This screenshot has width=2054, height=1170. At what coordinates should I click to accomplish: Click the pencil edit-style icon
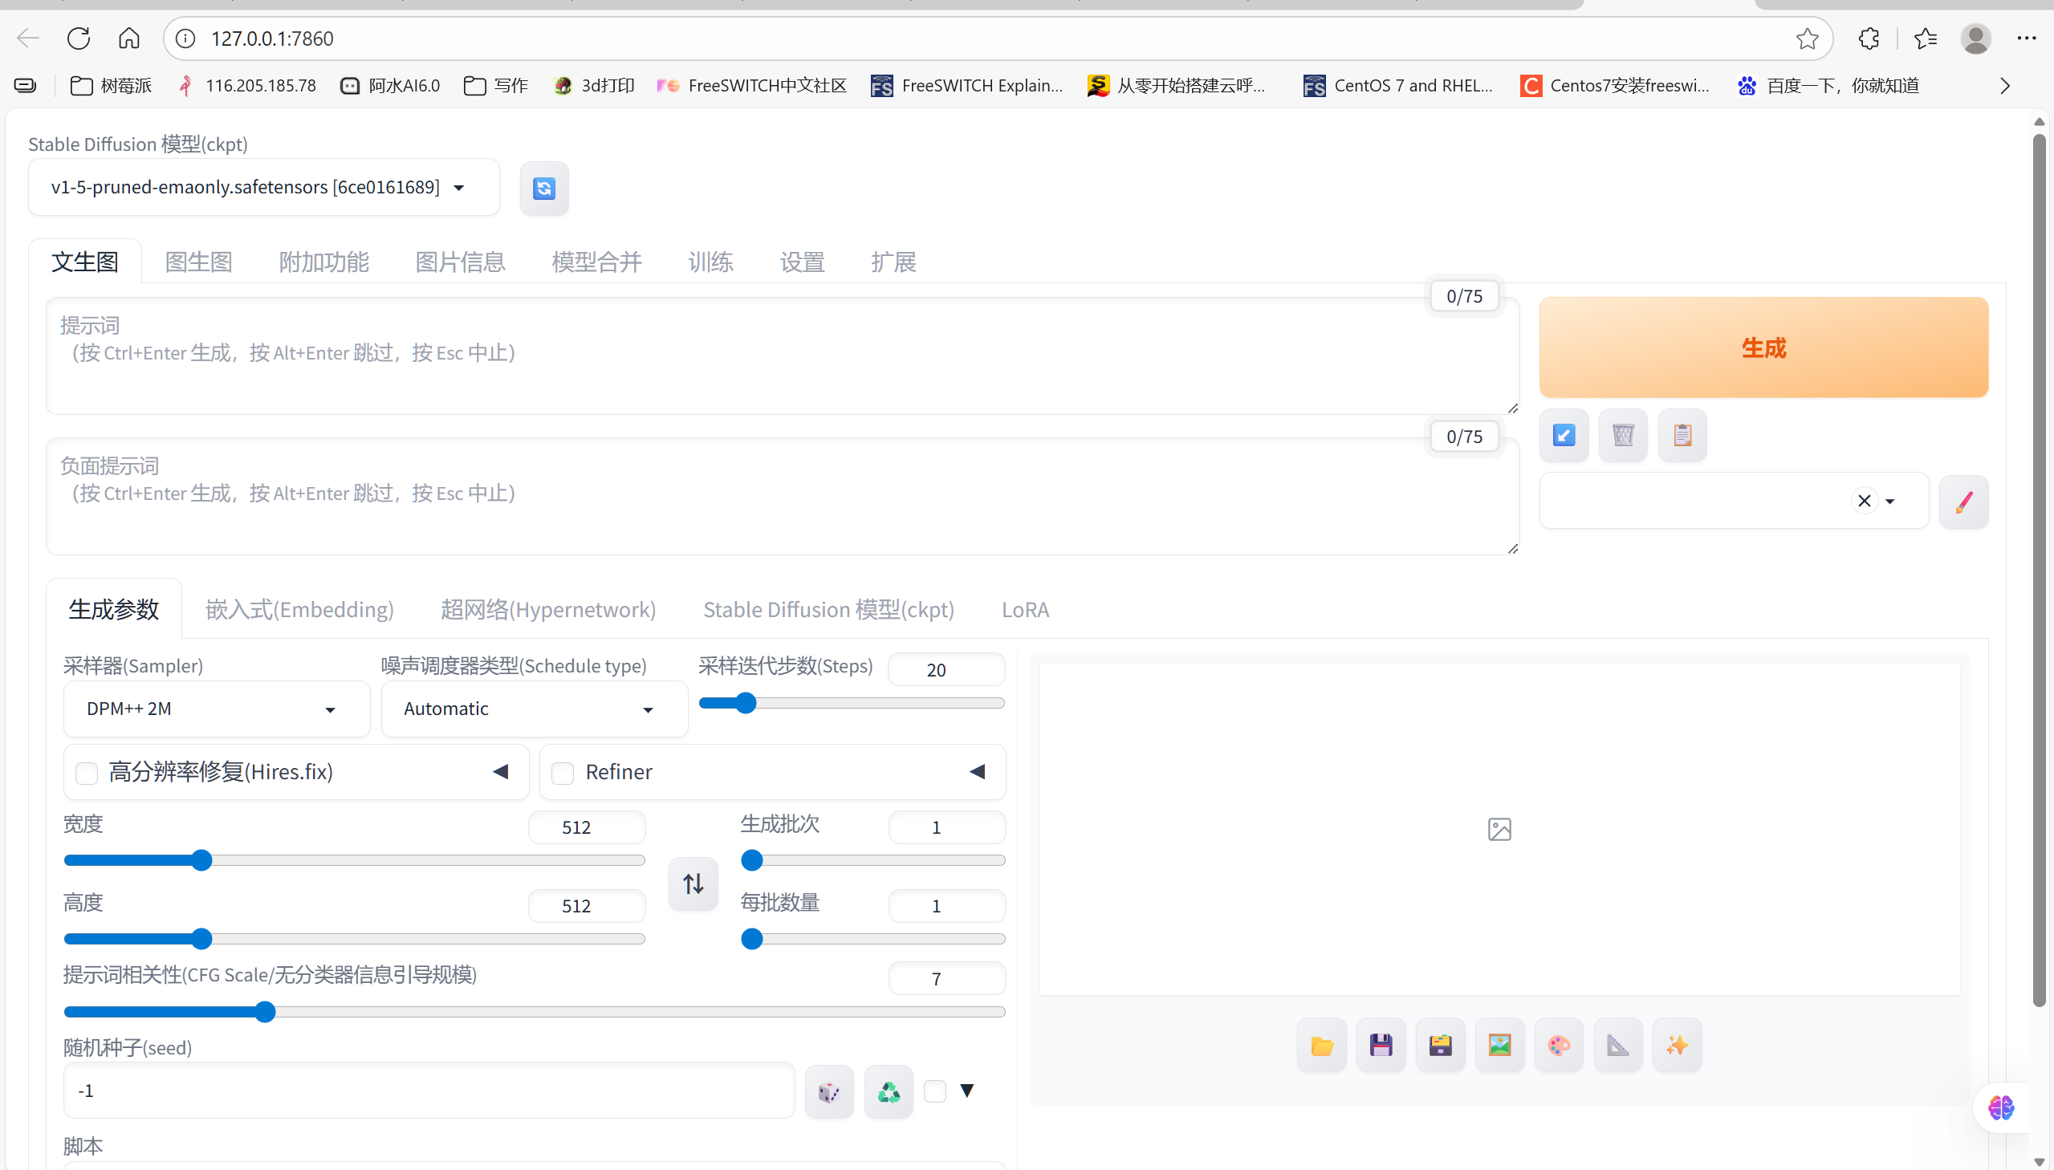tap(1963, 502)
